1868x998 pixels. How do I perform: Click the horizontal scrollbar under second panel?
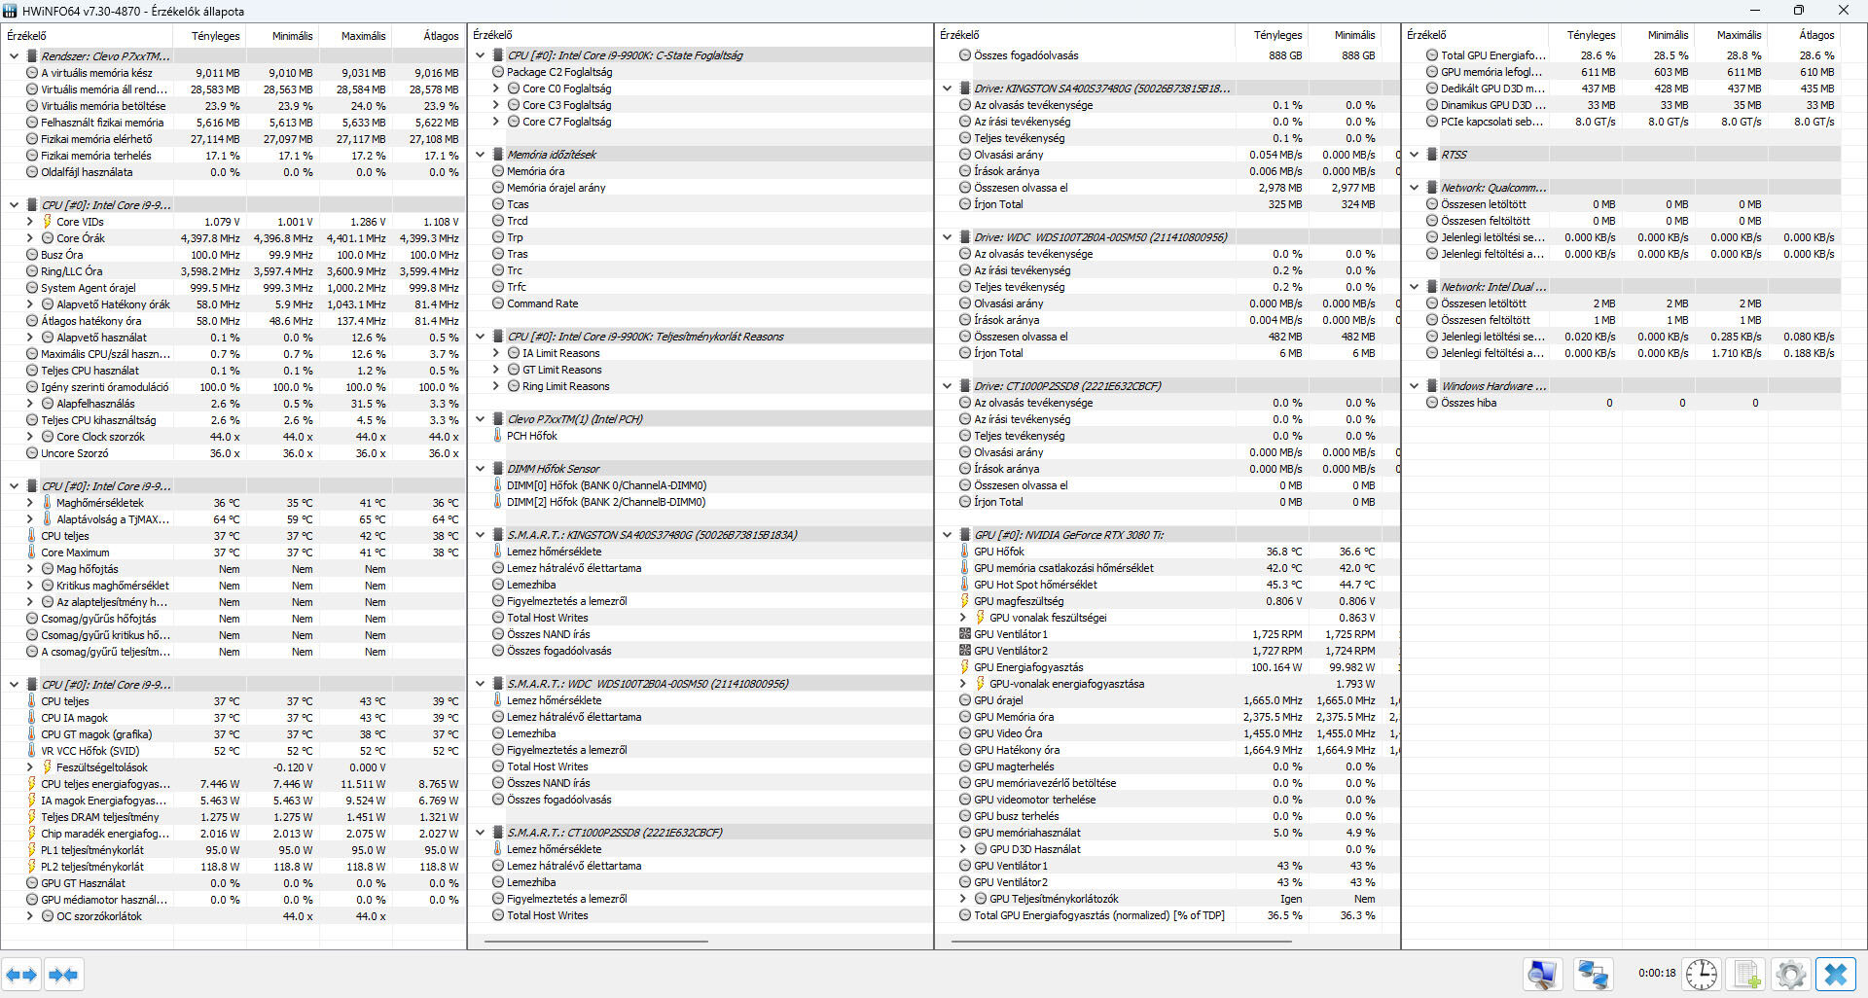click(x=595, y=942)
